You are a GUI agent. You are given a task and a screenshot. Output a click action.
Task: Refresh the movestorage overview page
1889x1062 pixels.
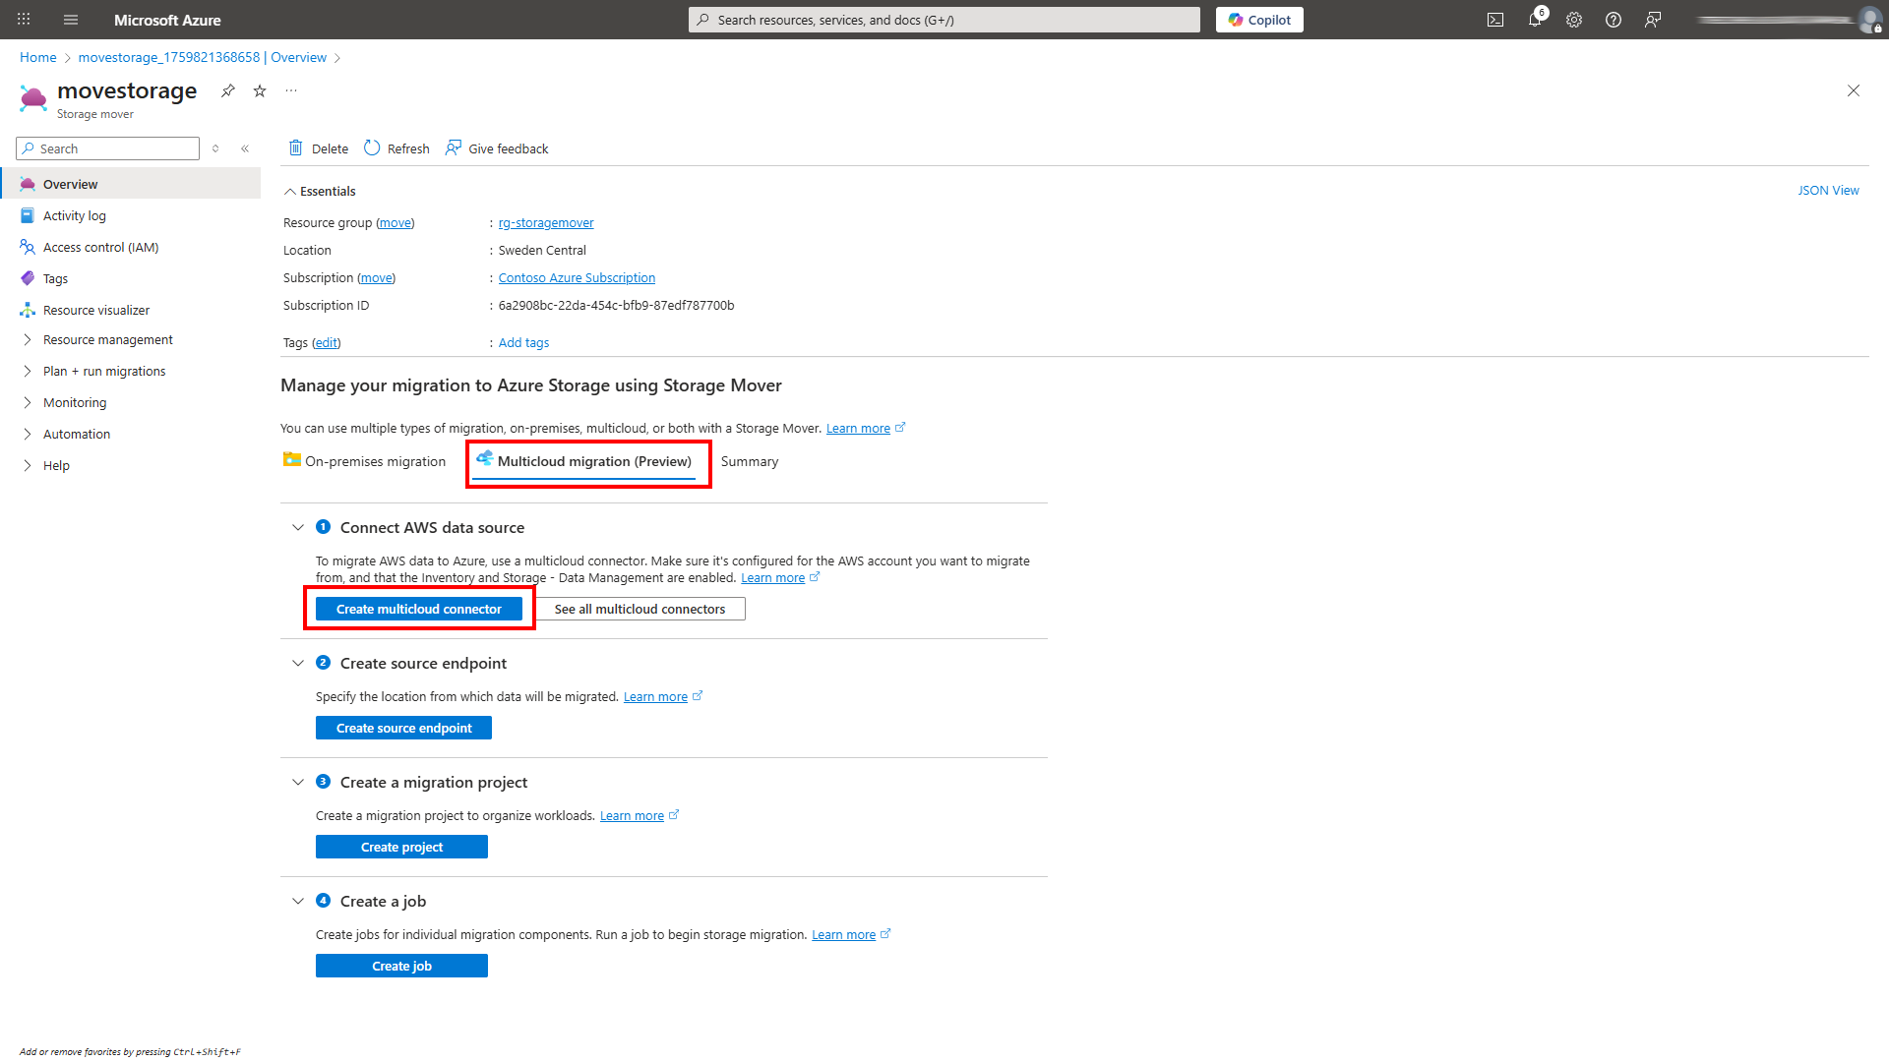396,147
